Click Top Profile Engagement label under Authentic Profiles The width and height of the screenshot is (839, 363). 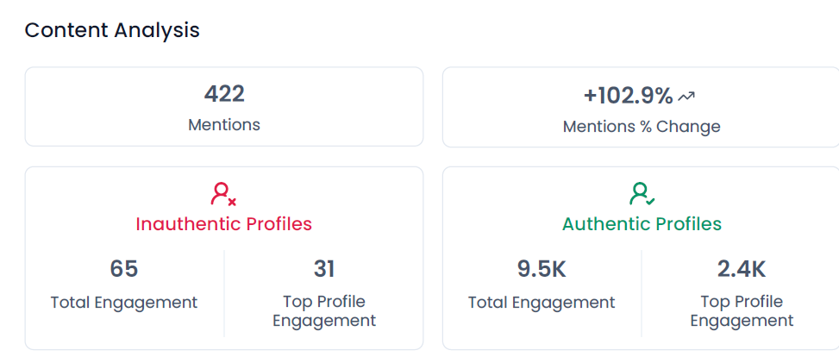tap(742, 311)
